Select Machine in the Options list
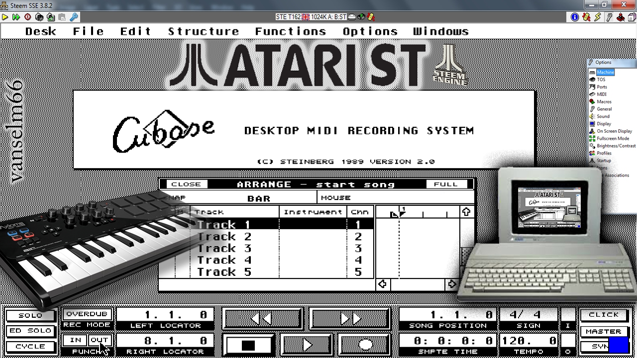Image resolution: width=637 pixels, height=358 pixels. point(605,73)
